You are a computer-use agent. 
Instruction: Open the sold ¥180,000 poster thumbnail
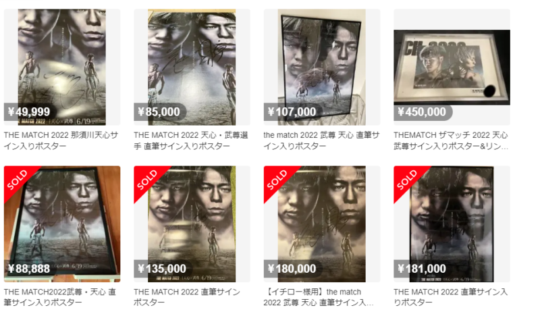[322, 223]
